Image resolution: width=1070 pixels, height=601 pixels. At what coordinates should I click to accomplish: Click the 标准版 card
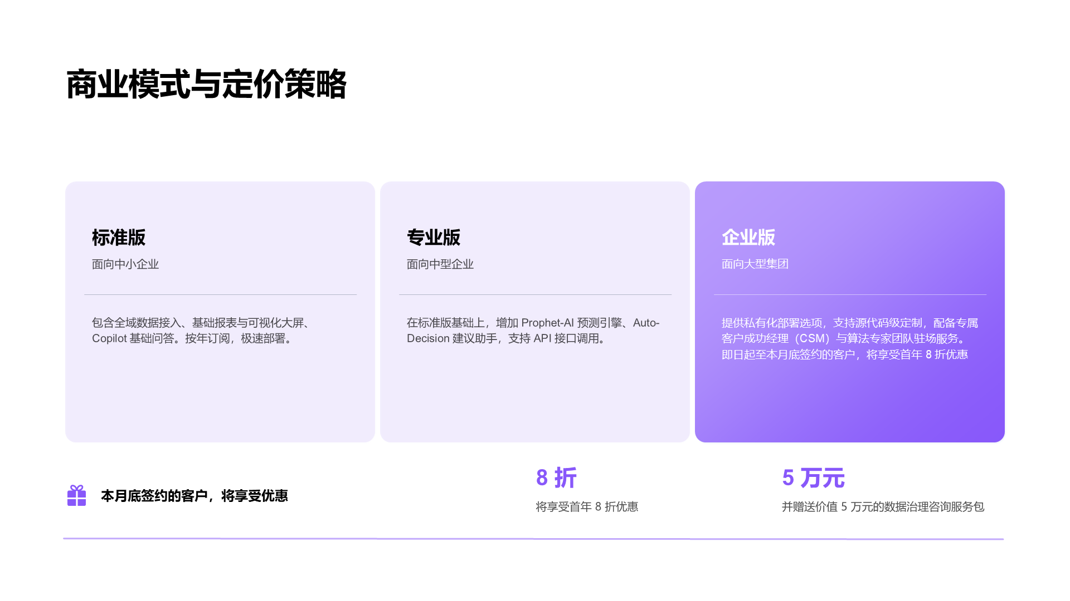[221, 312]
